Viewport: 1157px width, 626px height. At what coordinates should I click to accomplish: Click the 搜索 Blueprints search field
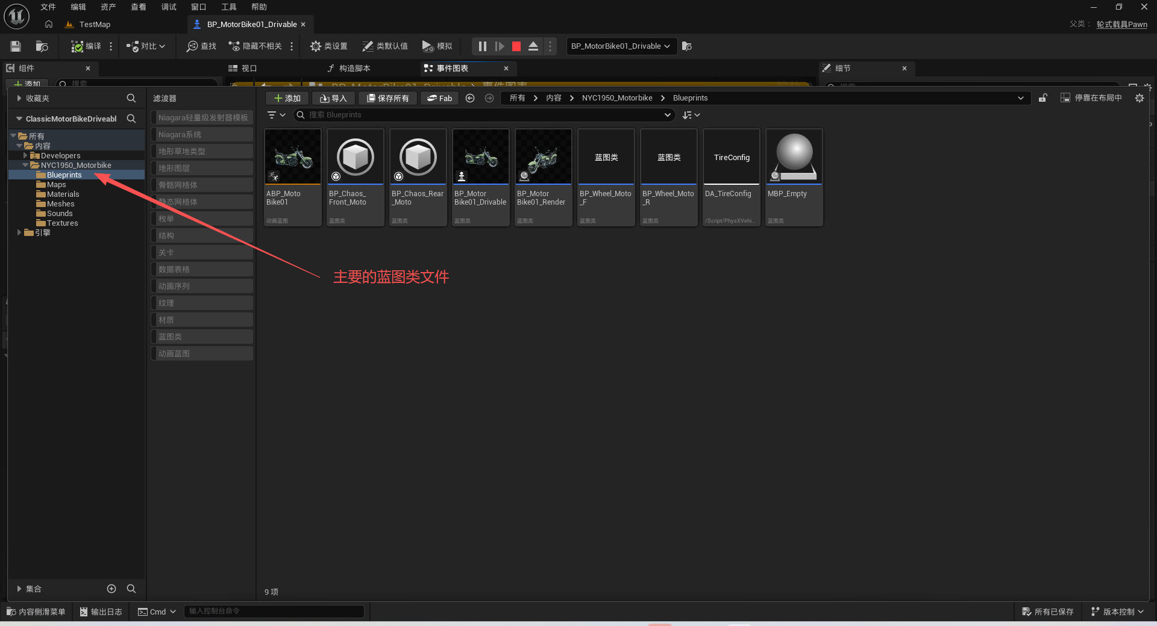pyautogui.click(x=483, y=114)
